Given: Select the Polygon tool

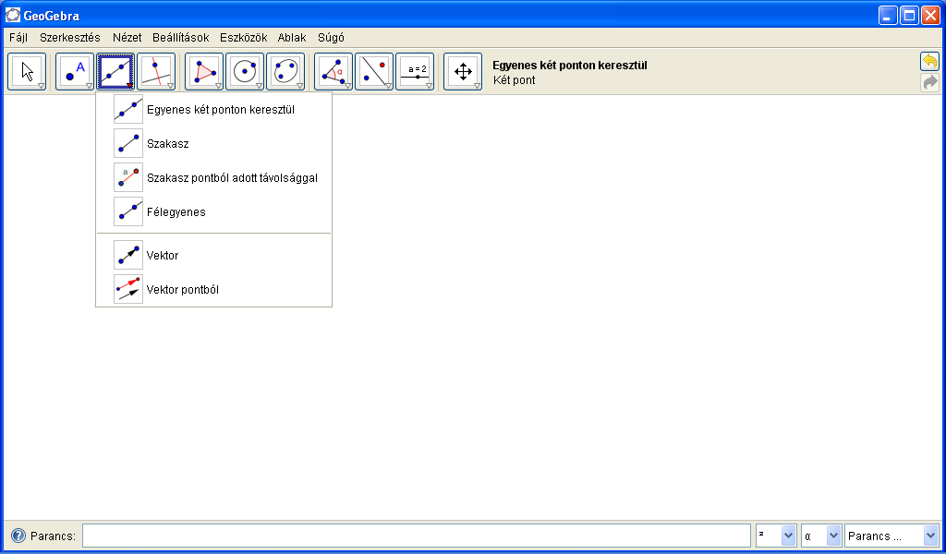Looking at the screenshot, I should [x=204, y=72].
